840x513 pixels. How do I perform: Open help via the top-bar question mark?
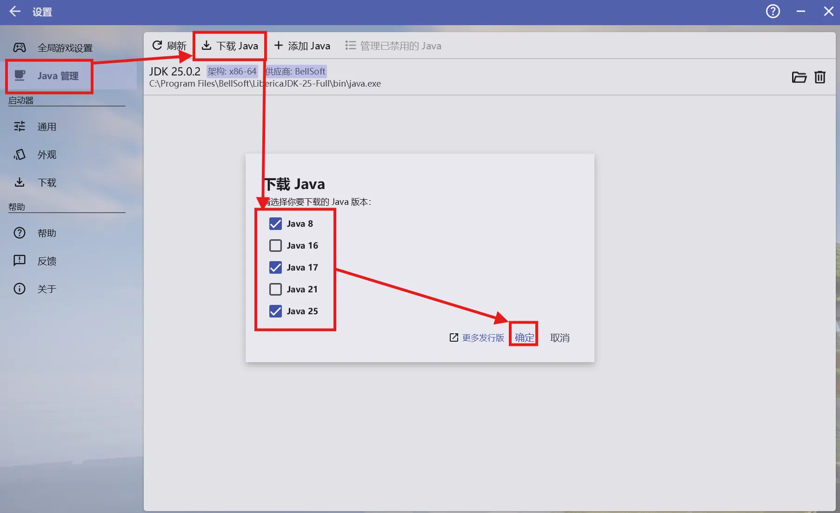pos(773,11)
